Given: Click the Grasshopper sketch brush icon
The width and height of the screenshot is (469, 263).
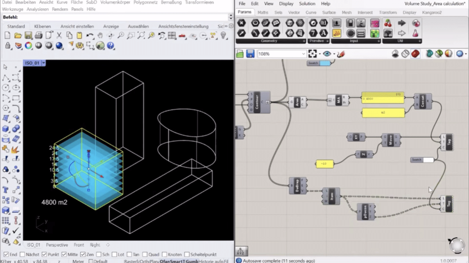Looking at the screenshot, I should [341, 54].
